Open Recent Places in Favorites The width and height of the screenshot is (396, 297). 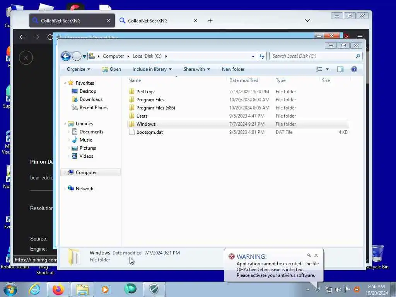click(94, 108)
